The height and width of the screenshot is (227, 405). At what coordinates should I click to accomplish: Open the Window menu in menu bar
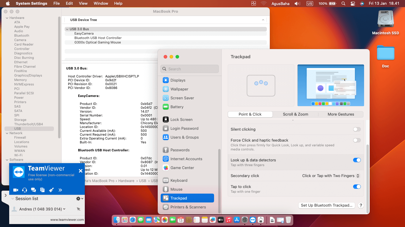coord(101,4)
